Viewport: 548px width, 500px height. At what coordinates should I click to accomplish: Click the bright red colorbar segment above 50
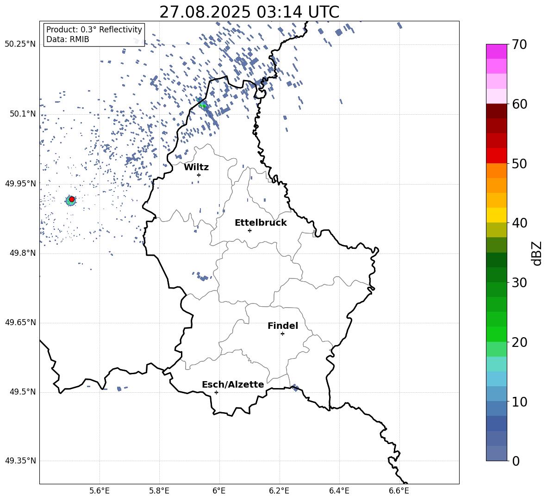[496, 156]
